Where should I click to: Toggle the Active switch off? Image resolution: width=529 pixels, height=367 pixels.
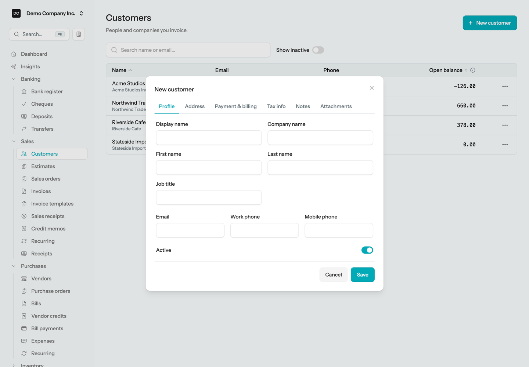(x=367, y=250)
